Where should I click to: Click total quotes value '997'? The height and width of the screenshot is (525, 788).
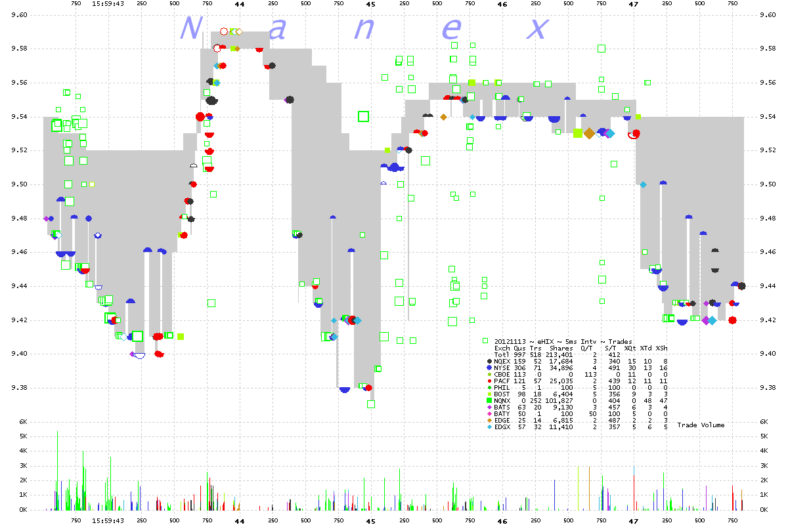[519, 355]
